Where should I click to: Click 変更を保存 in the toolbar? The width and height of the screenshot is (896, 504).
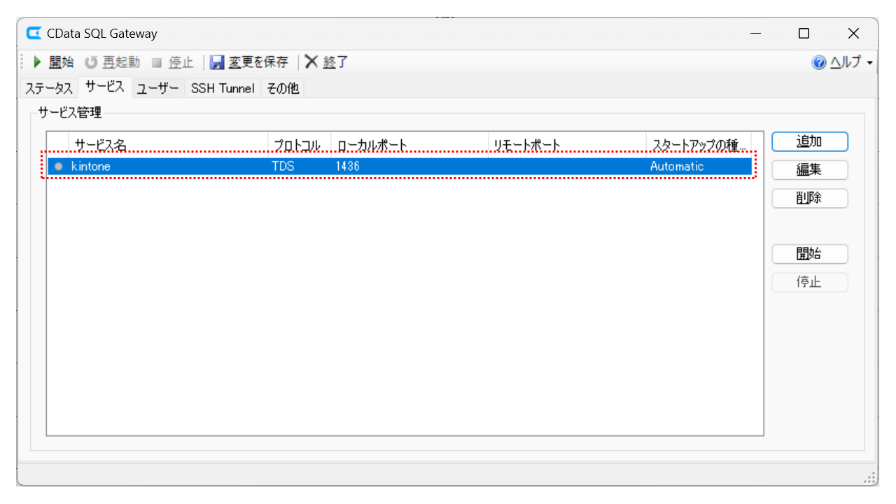click(x=258, y=62)
